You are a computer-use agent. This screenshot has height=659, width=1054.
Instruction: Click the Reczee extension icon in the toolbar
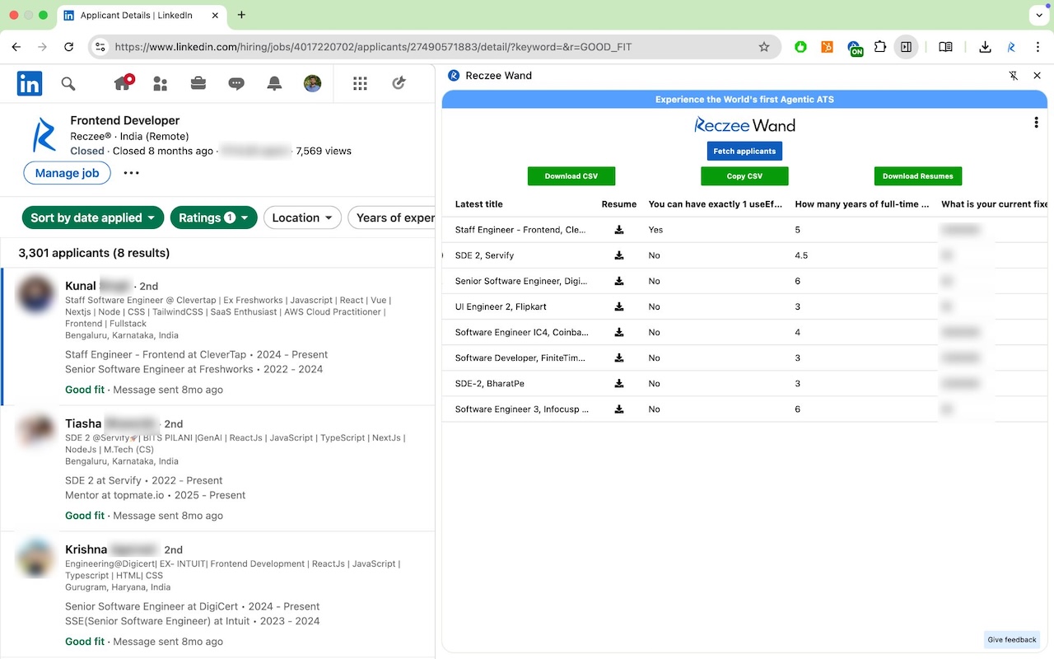[1011, 47]
